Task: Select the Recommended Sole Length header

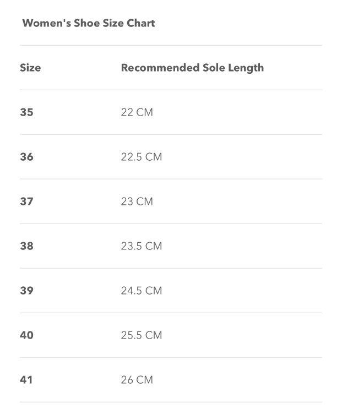Action: click(193, 68)
